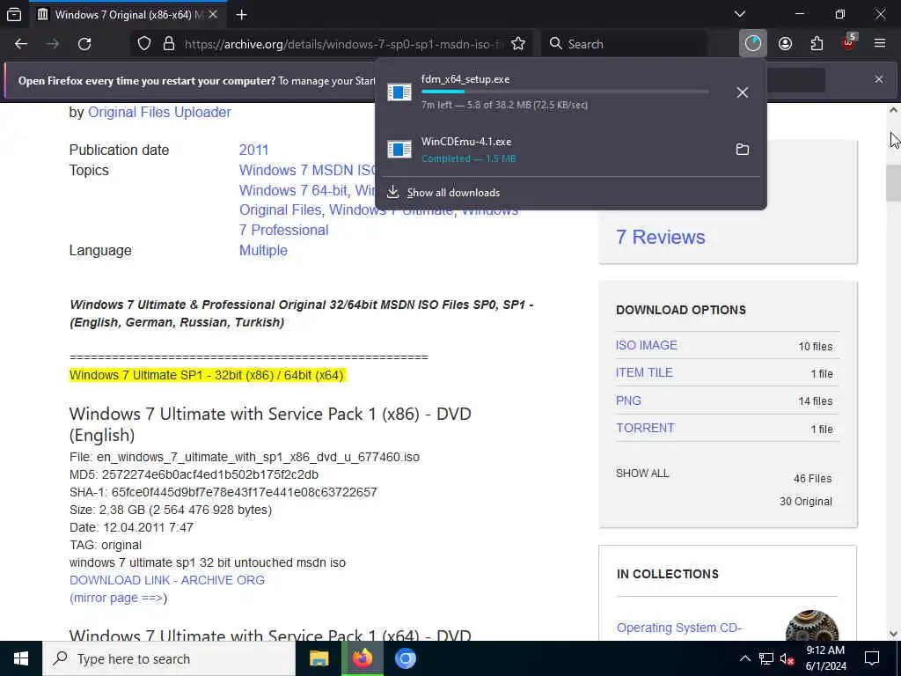
Task: Bookmark this page with the star
Action: [518, 44]
